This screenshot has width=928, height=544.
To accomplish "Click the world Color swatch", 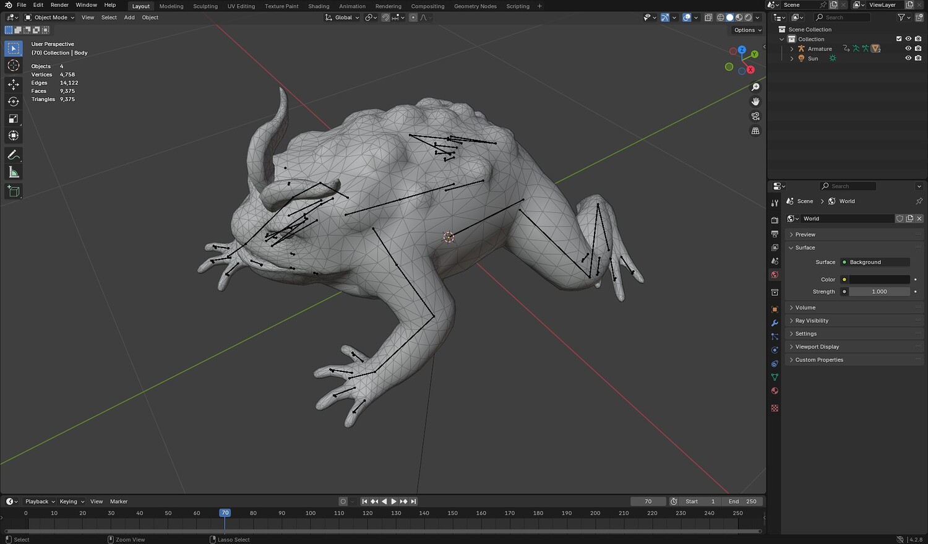I will 879,280.
